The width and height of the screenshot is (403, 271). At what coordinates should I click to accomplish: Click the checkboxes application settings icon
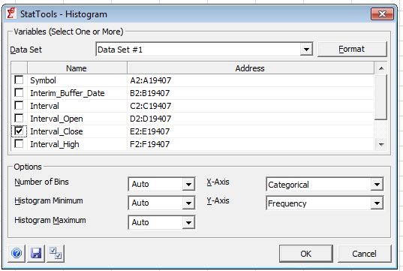pyautogui.click(x=56, y=254)
